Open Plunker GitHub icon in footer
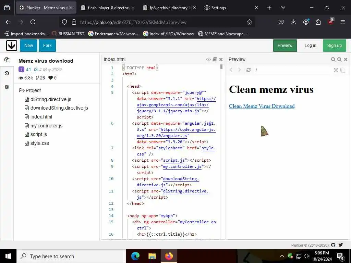Screen dimensions: 351x263 pos(333,245)
